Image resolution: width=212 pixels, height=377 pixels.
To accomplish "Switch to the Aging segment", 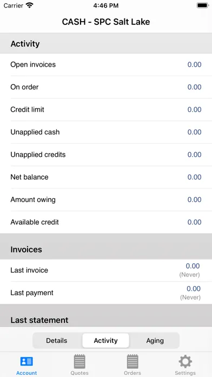I will [155, 341].
